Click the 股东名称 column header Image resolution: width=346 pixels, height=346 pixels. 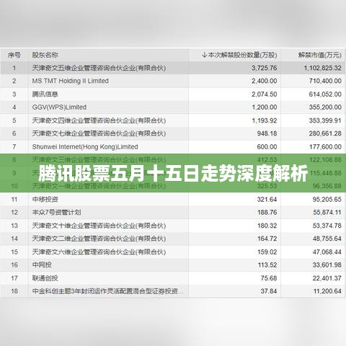click(x=45, y=55)
